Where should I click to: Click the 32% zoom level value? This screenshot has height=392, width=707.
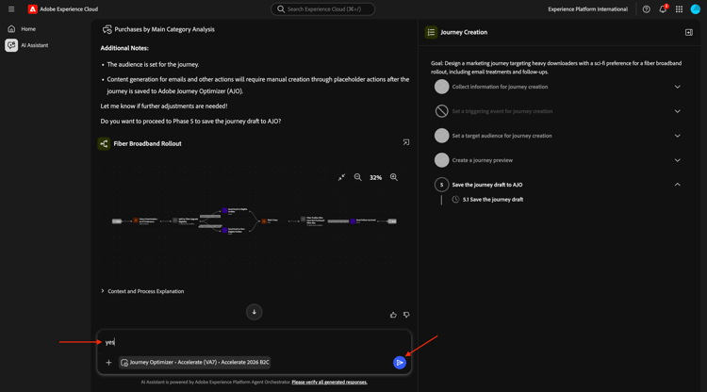[x=375, y=177]
